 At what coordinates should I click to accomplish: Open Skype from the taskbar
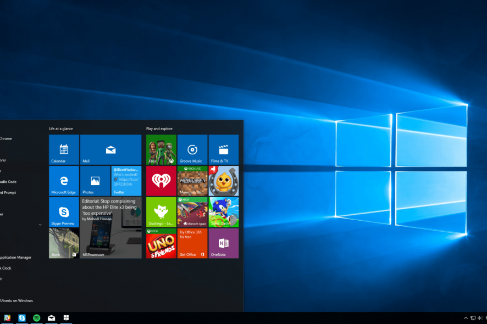coord(22,318)
